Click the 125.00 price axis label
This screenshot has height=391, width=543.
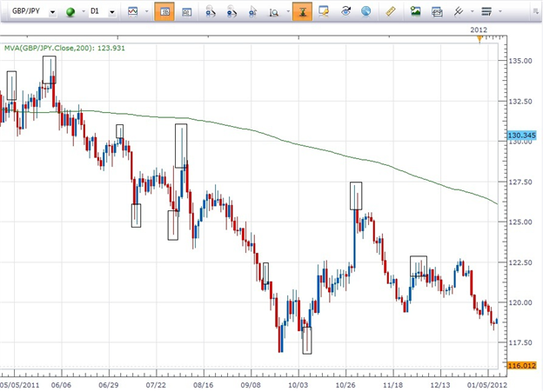point(520,222)
